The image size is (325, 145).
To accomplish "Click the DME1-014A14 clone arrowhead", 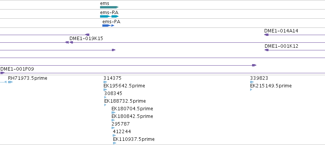I will [266, 35].
